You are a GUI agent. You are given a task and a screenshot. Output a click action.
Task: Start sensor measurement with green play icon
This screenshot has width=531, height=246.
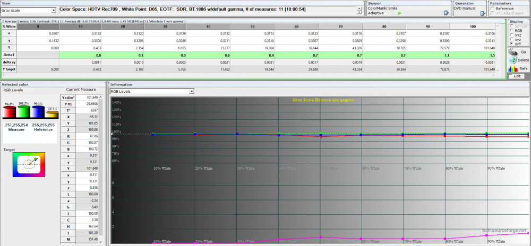pyautogui.click(x=400, y=13)
